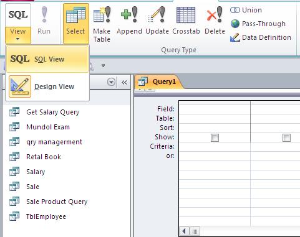
Task: Open the View dropdown arrow
Action: [18, 39]
